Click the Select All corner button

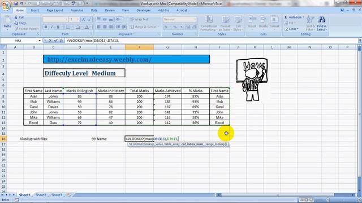[x=3, y=47]
